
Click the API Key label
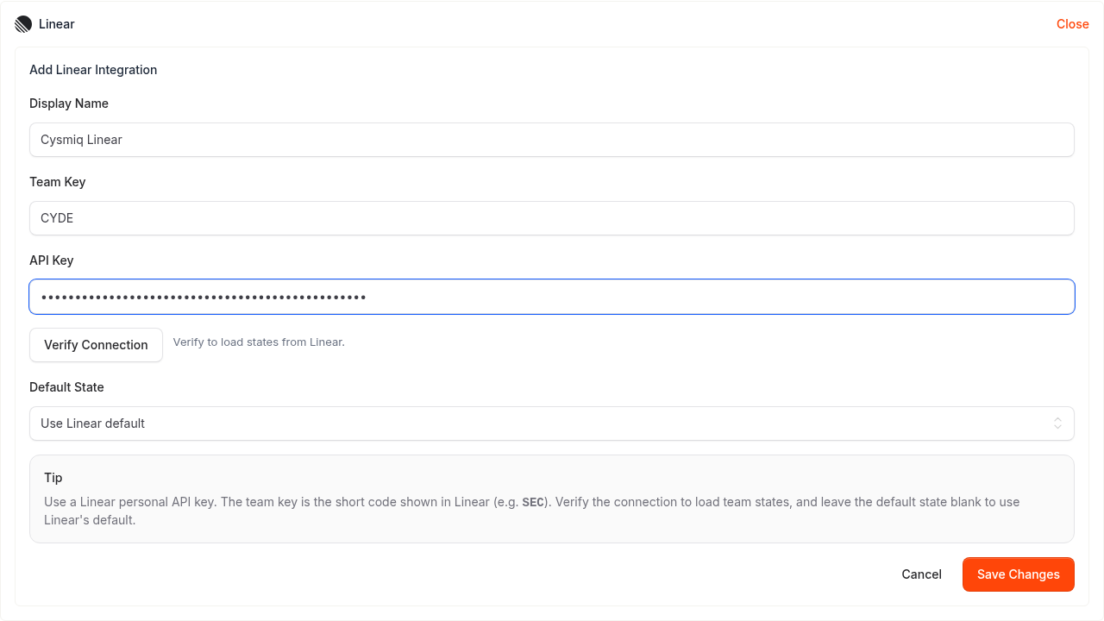pos(52,260)
